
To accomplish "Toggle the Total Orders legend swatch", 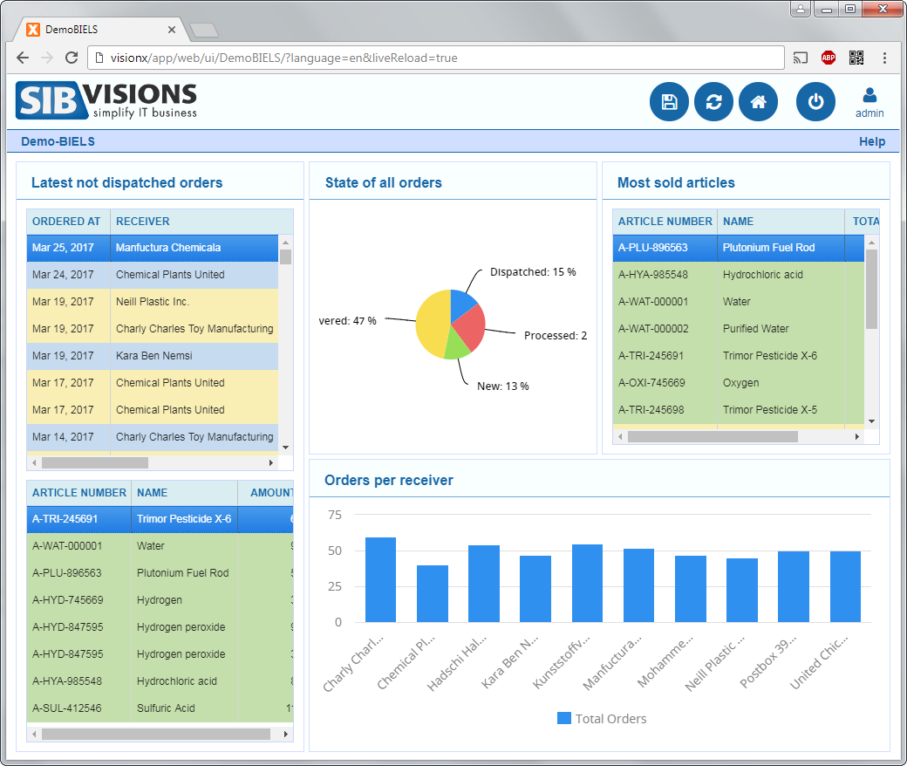I will [564, 718].
